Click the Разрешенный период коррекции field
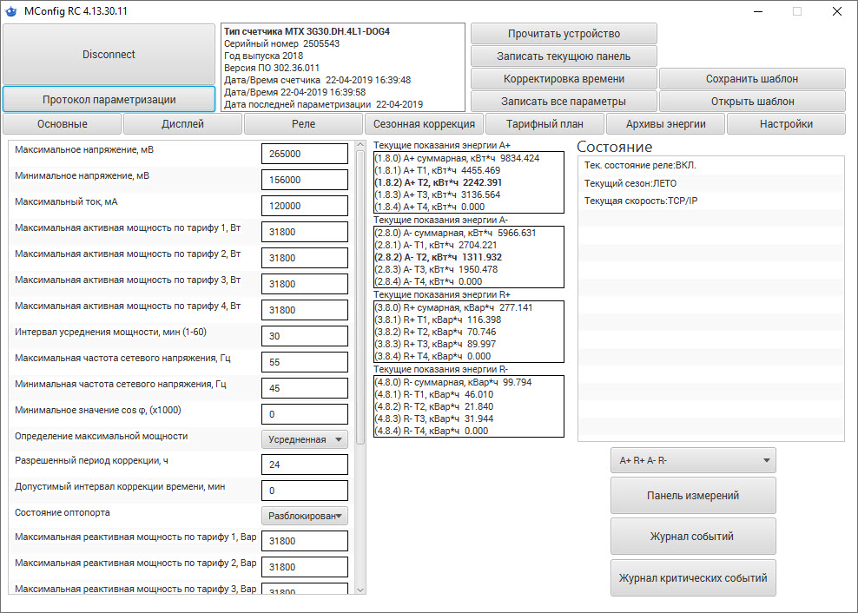 tap(305, 465)
